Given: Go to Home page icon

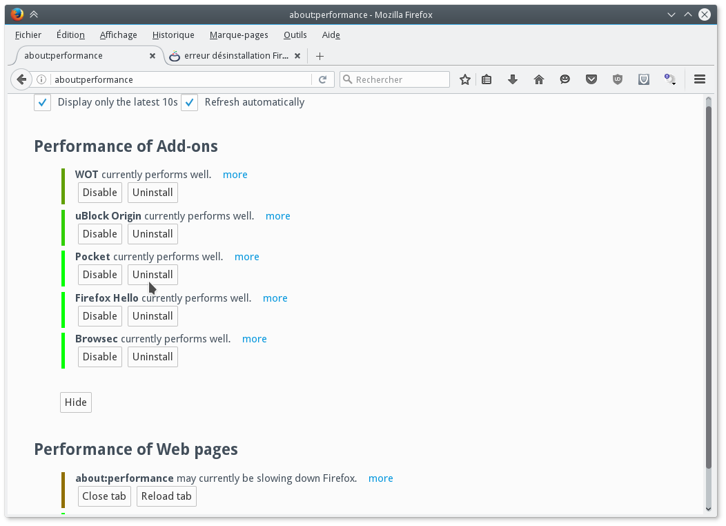Looking at the screenshot, I should (539, 79).
